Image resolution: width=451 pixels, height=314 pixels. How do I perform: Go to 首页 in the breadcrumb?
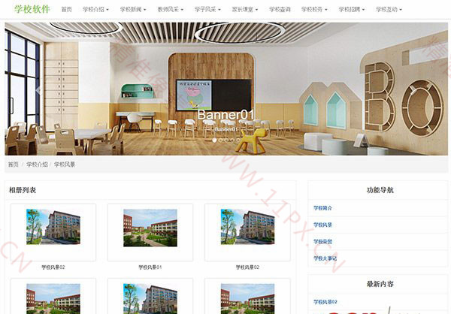pos(14,165)
